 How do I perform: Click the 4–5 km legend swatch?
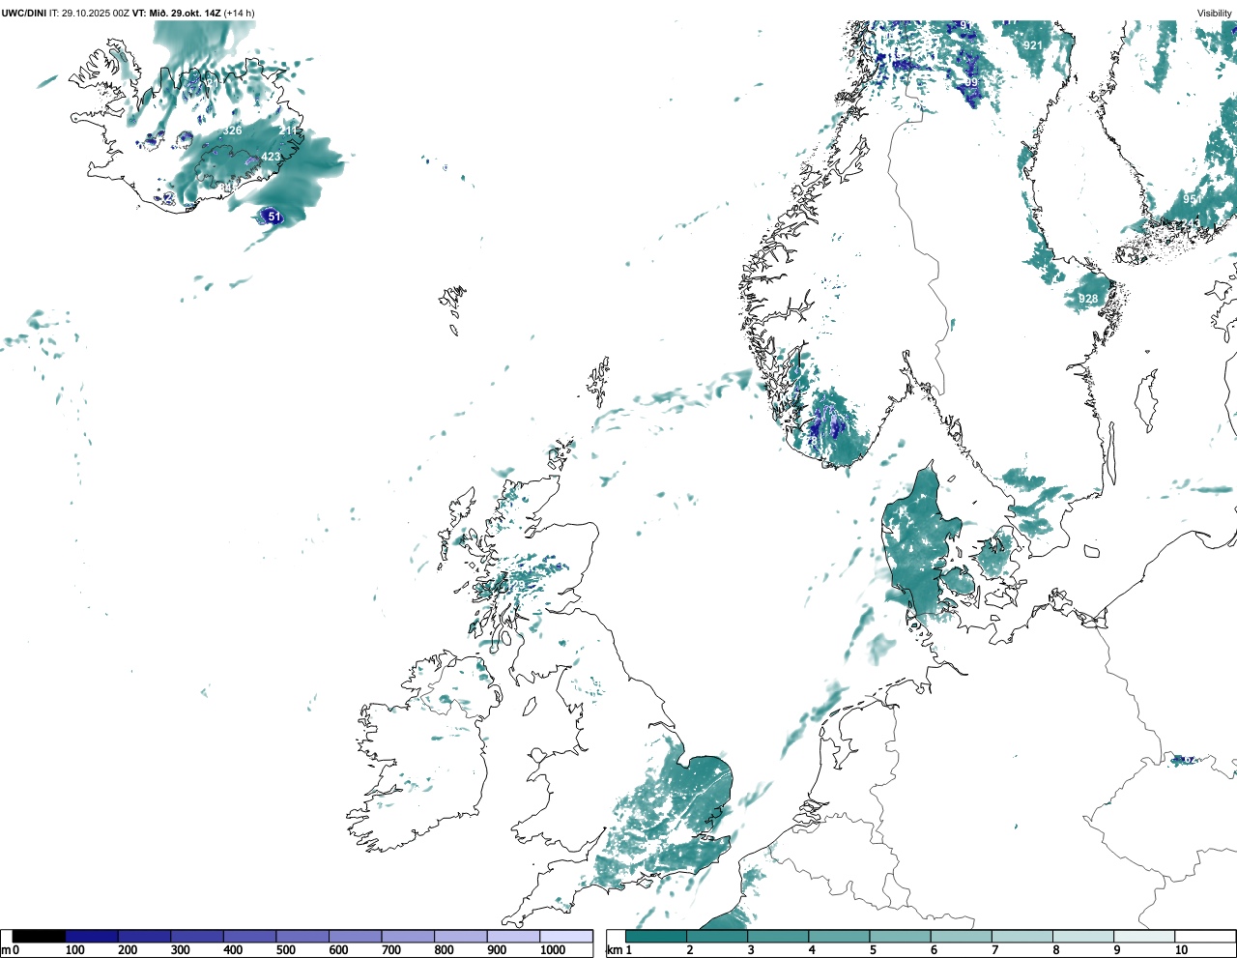[839, 936]
